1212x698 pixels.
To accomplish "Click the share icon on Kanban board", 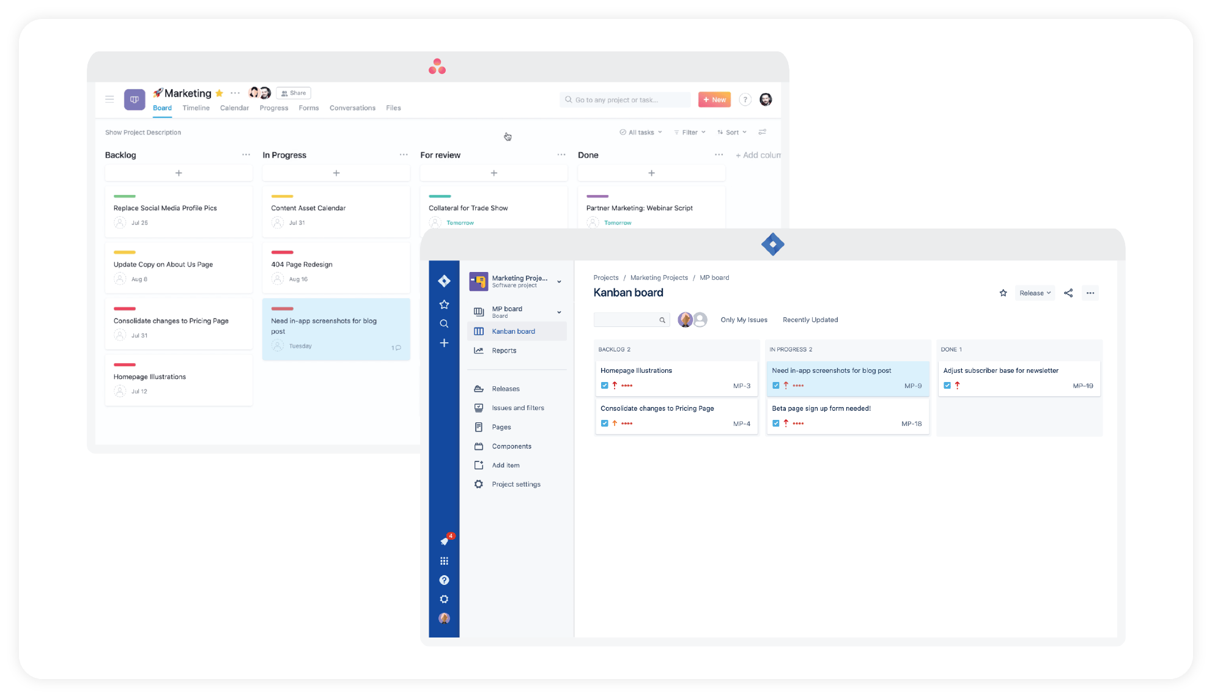I will tap(1068, 293).
